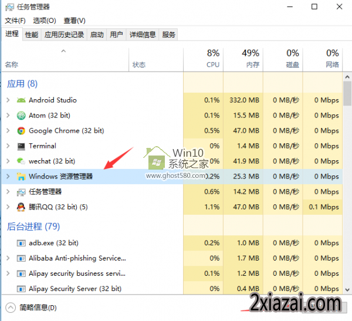Select the 后台进程 (79) group header

click(33, 227)
